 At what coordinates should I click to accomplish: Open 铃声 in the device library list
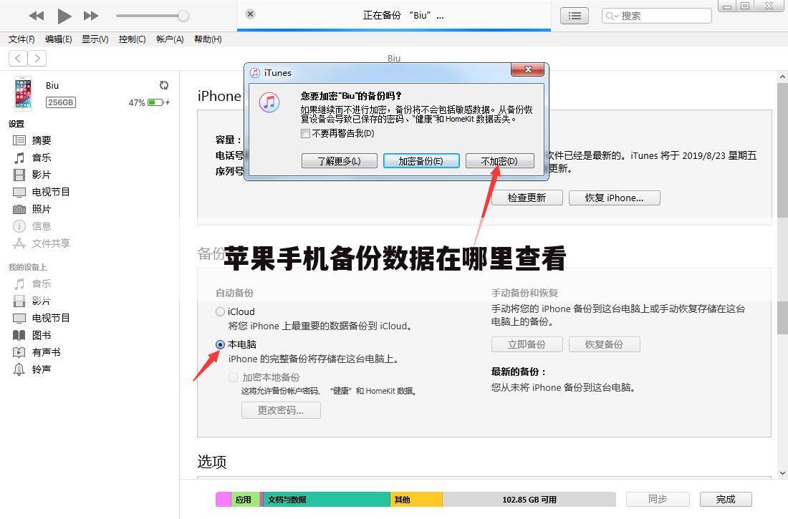(42, 369)
